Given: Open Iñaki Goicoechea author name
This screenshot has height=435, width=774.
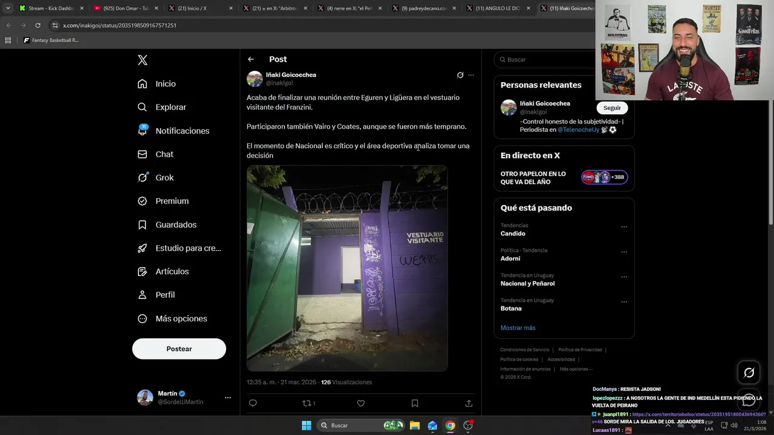Looking at the screenshot, I should [291, 75].
